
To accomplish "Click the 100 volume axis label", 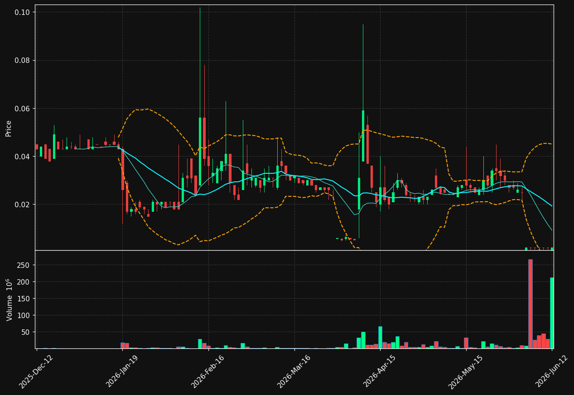I will point(24,315).
